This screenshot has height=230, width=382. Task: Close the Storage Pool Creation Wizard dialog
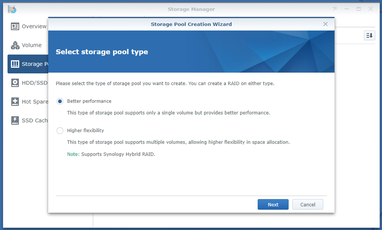[325, 24]
